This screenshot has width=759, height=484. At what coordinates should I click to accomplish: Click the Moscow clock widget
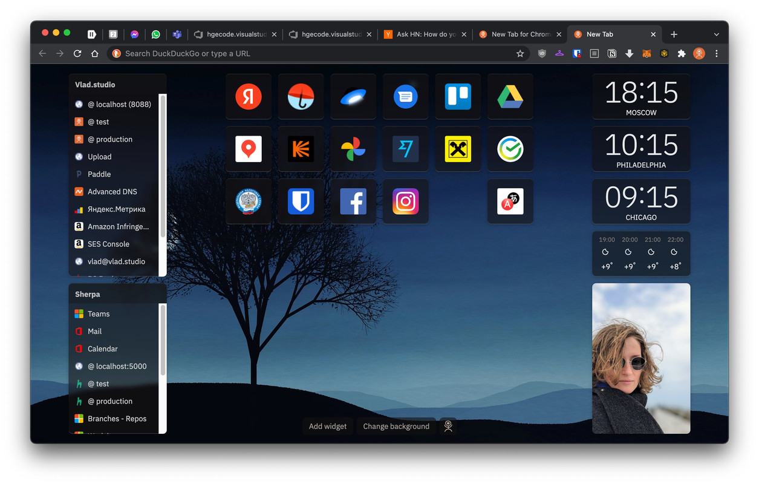pyautogui.click(x=641, y=97)
